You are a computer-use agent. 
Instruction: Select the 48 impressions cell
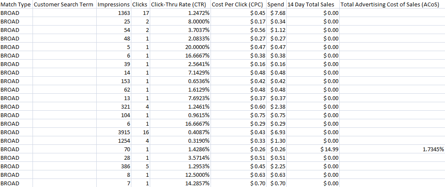coord(114,38)
